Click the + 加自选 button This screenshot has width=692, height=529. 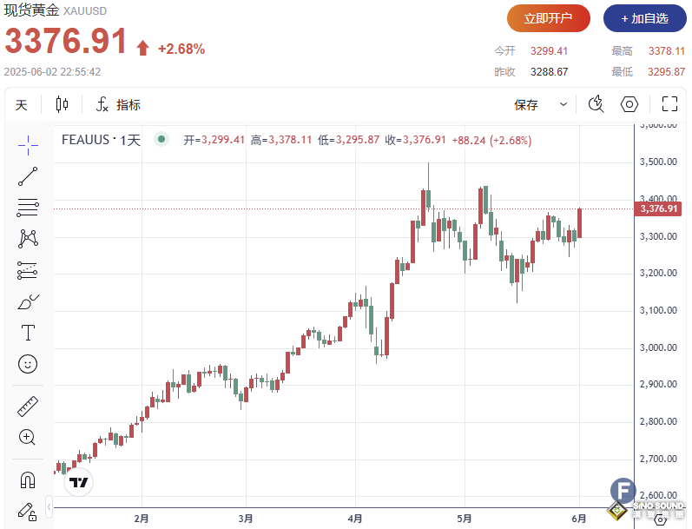click(x=643, y=18)
